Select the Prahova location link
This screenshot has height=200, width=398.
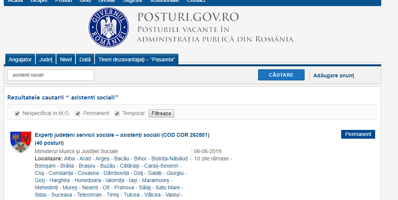[145, 187]
